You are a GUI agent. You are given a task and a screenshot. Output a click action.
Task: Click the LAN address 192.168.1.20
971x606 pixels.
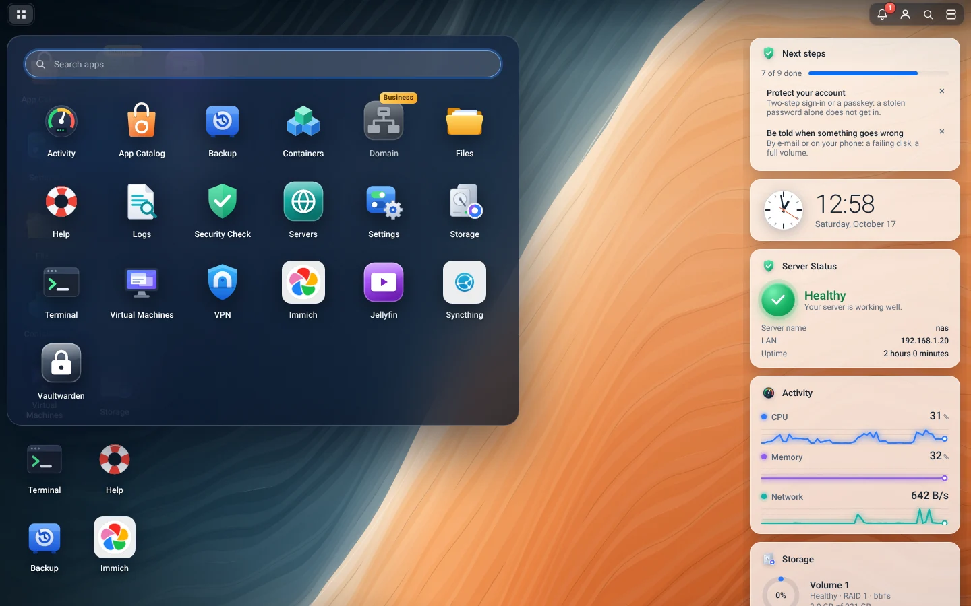click(x=924, y=341)
